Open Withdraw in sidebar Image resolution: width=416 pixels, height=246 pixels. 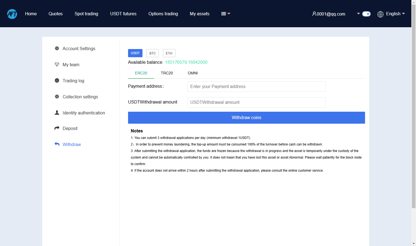click(x=72, y=144)
